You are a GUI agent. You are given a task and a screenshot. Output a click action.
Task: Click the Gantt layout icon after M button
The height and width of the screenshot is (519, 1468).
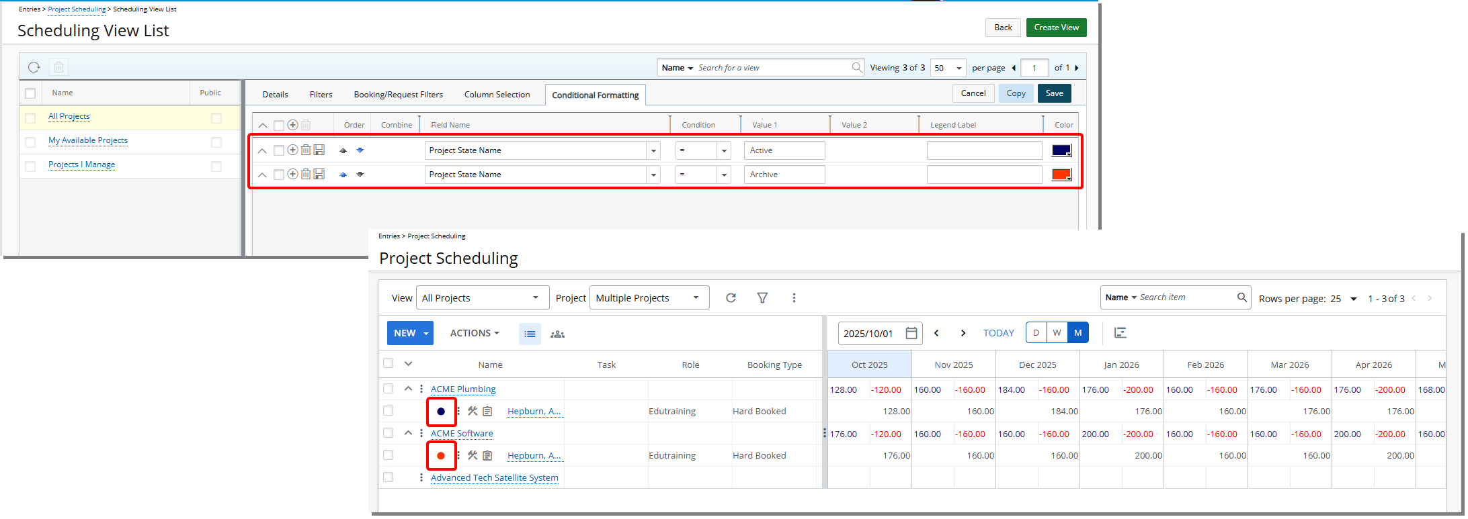1120,333
